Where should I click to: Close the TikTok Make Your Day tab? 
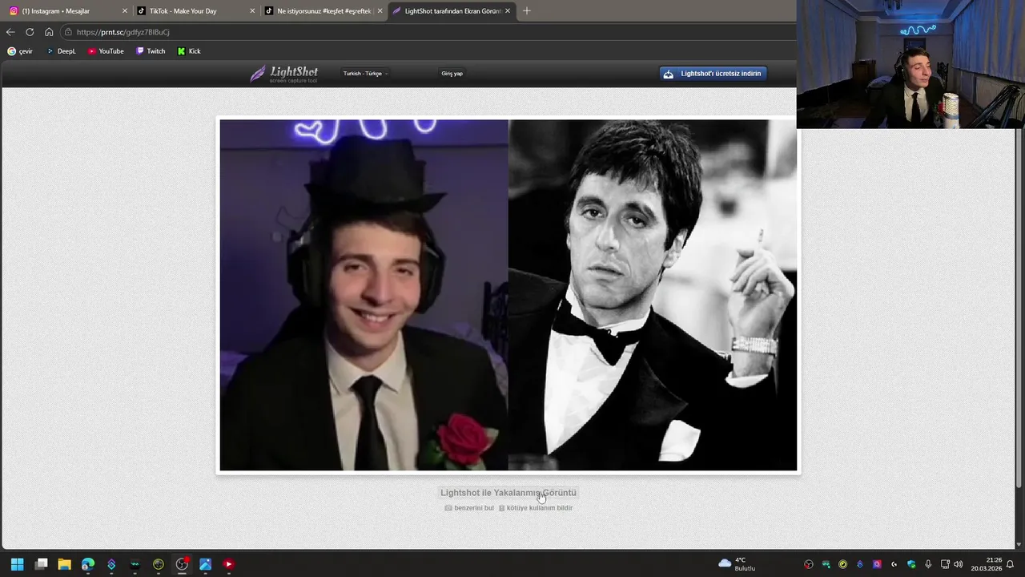click(252, 11)
